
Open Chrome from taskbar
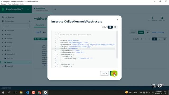(39, 93)
